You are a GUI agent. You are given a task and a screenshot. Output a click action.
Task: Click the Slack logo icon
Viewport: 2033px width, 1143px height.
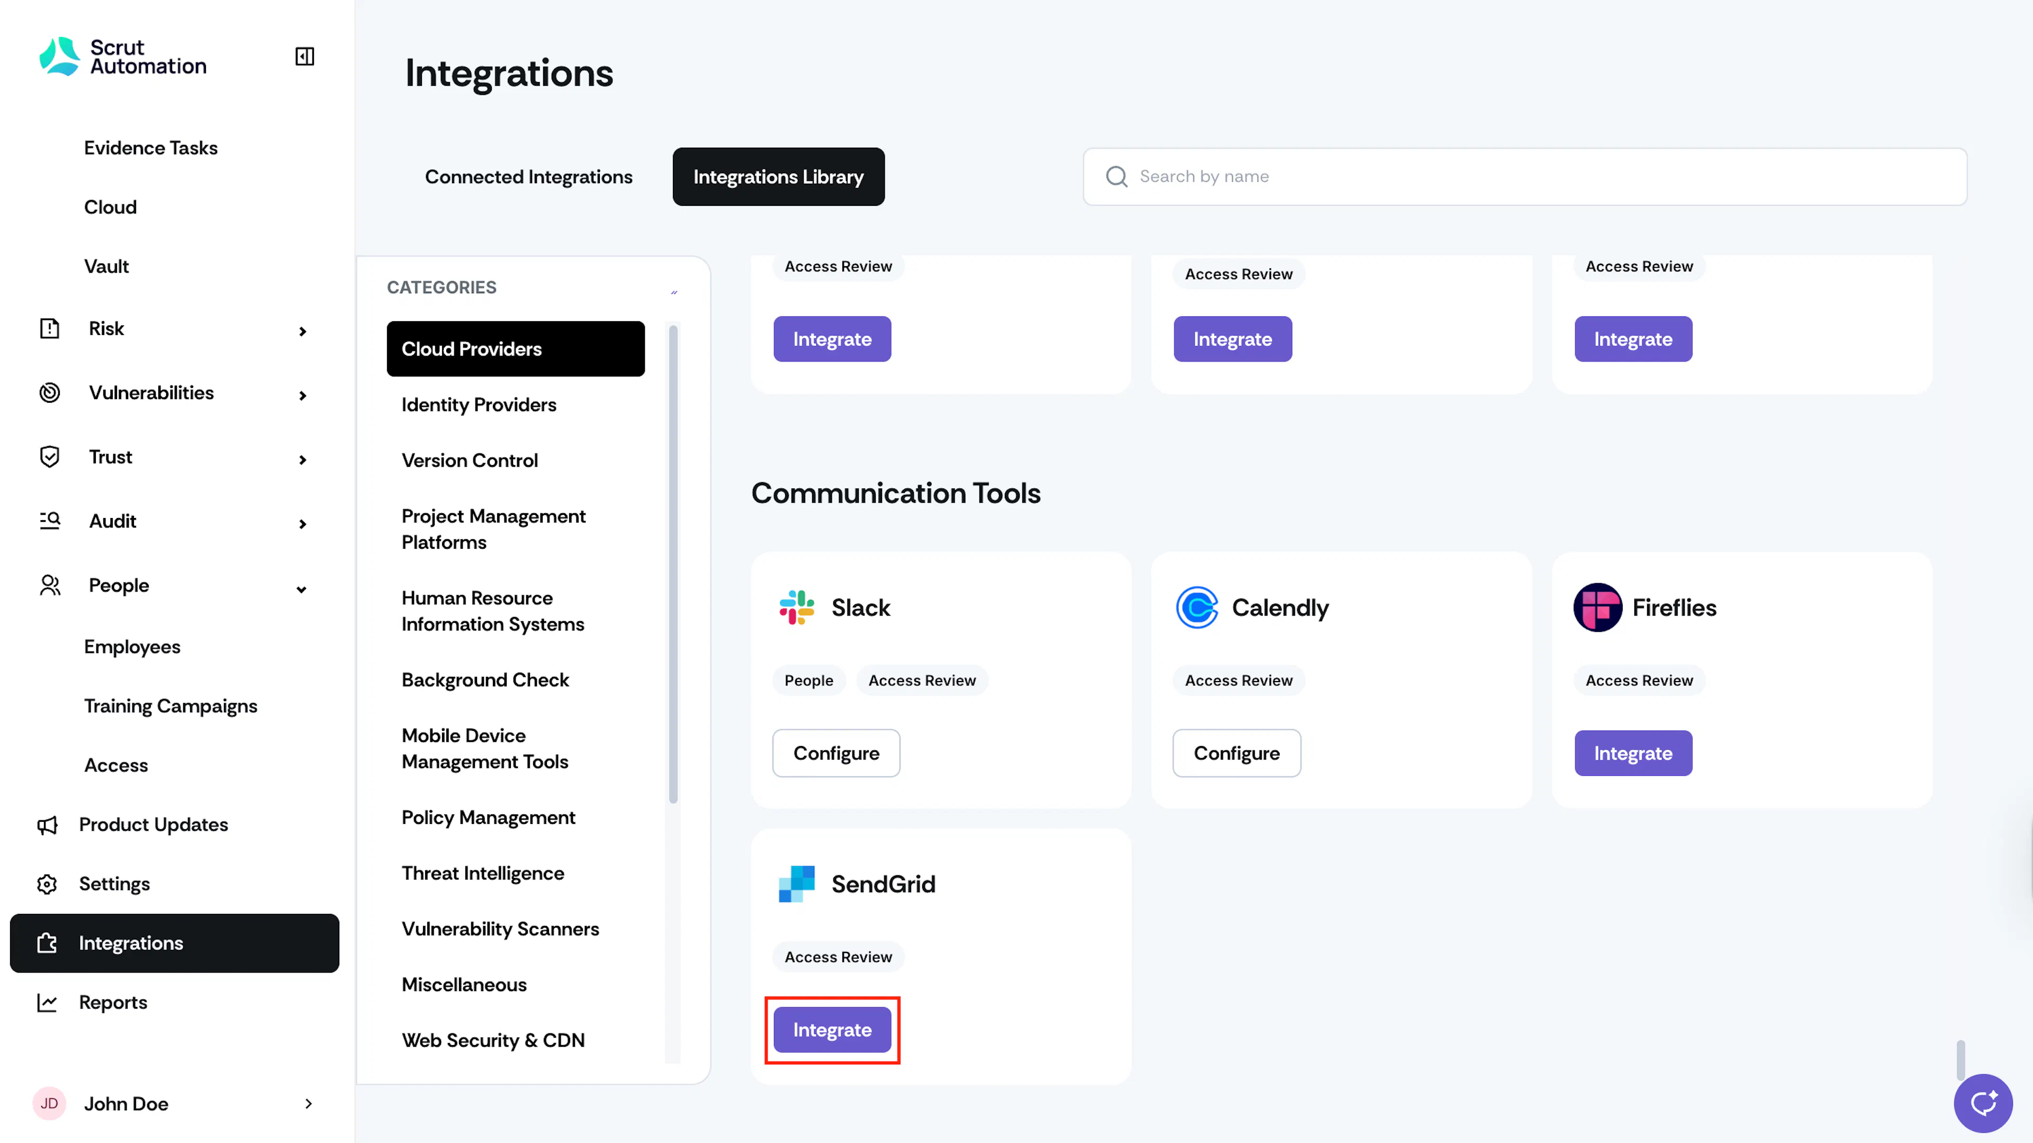(796, 607)
